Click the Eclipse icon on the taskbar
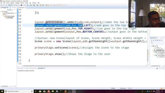Viewport: 165px width, 93px height. 74,91
